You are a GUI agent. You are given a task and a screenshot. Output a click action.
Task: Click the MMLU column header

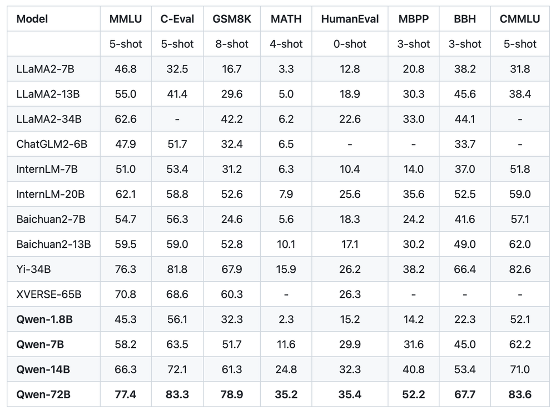(x=126, y=19)
